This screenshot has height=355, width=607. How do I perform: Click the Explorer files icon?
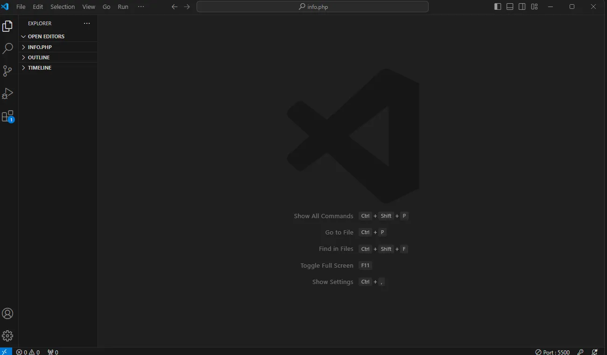[7, 26]
